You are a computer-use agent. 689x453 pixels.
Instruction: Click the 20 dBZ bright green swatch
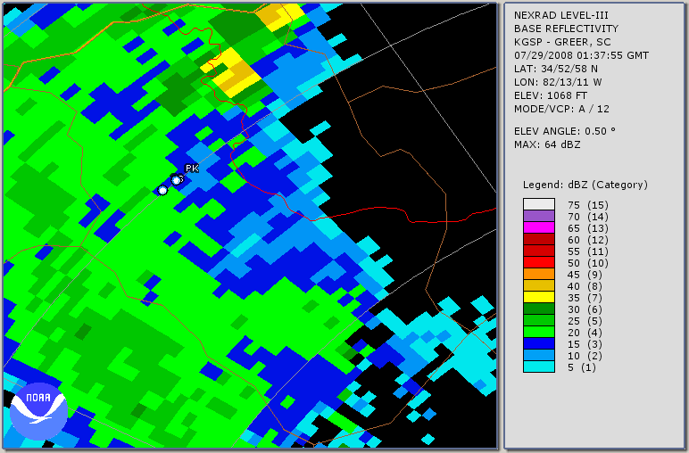[539, 332]
